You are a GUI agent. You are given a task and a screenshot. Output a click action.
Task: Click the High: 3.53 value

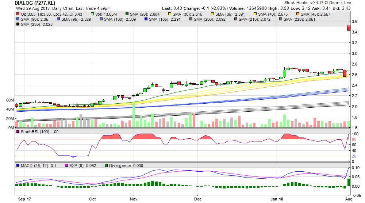click(279, 8)
